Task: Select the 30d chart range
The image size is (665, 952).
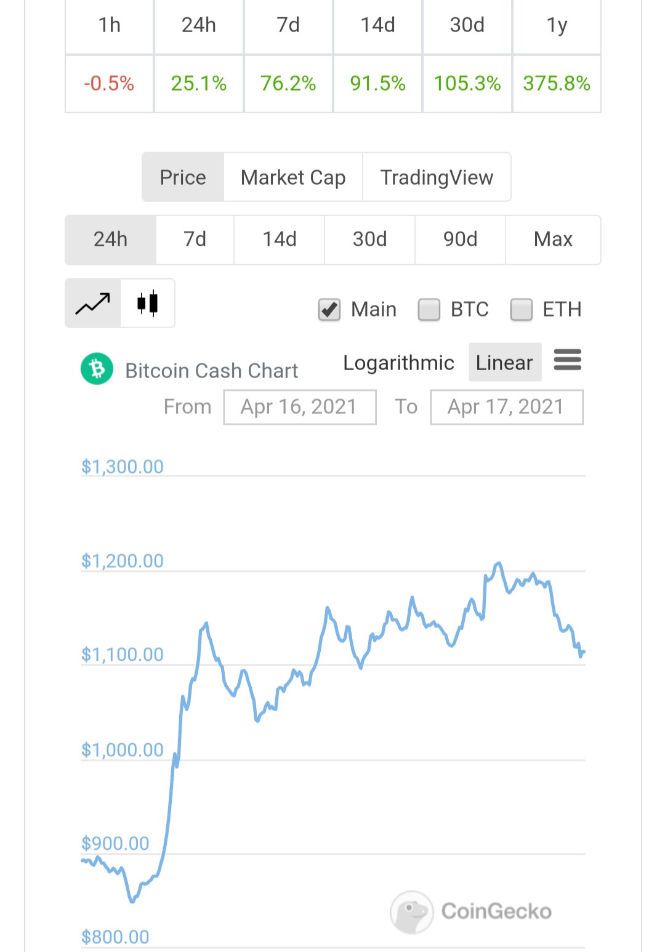Action: coord(369,239)
